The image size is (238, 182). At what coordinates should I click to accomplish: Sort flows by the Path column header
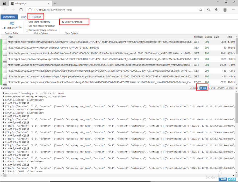click(10, 37)
